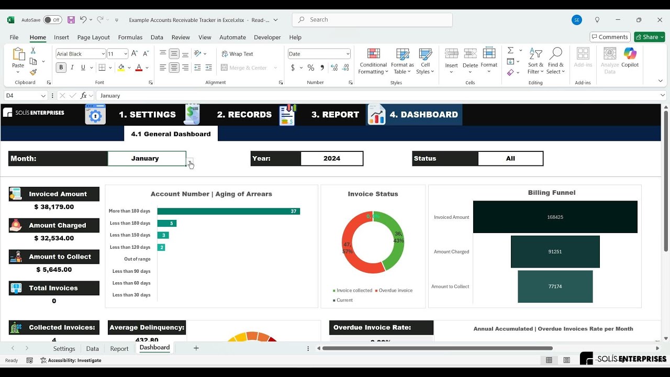Open the font name dropdown
The width and height of the screenshot is (670, 377).
click(102, 53)
